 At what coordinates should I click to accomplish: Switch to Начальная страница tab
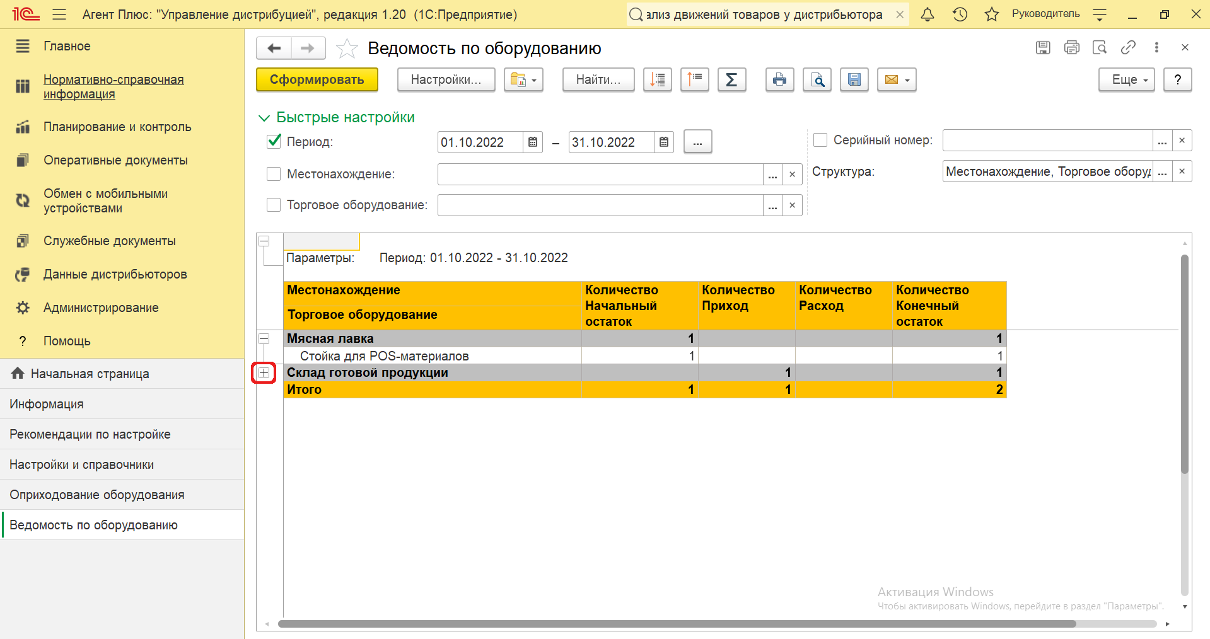pyautogui.click(x=122, y=374)
